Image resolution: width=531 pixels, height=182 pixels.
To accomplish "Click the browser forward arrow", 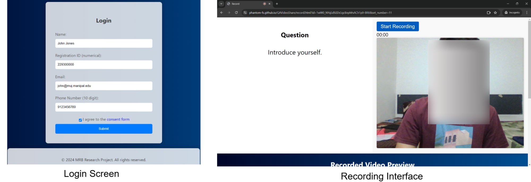I will tap(229, 12).
